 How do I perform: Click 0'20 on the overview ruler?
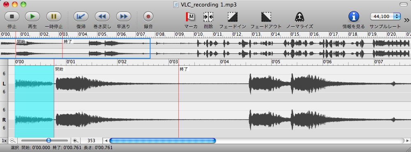[392, 35]
